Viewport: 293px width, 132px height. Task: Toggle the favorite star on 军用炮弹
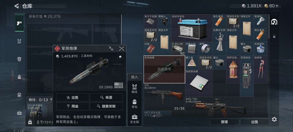tap(120, 57)
